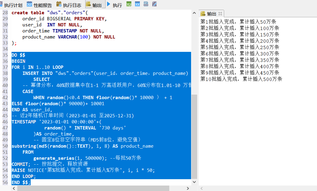Click the editor vertical scrollbar thumb
Screen dimensions: 317x191
click(x=194, y=136)
